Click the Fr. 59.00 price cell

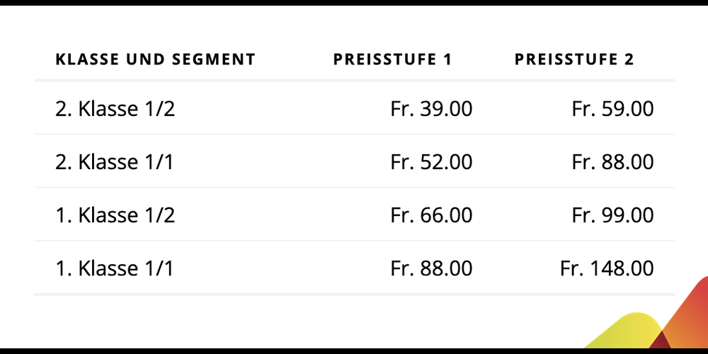[x=612, y=109]
